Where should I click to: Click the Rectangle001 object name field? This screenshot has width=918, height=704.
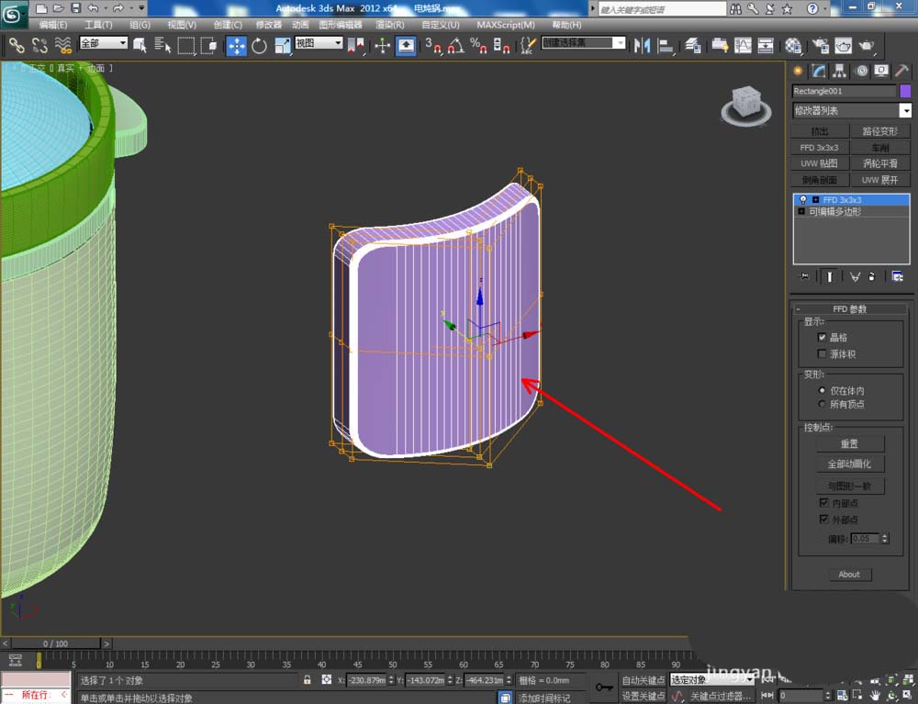(843, 91)
